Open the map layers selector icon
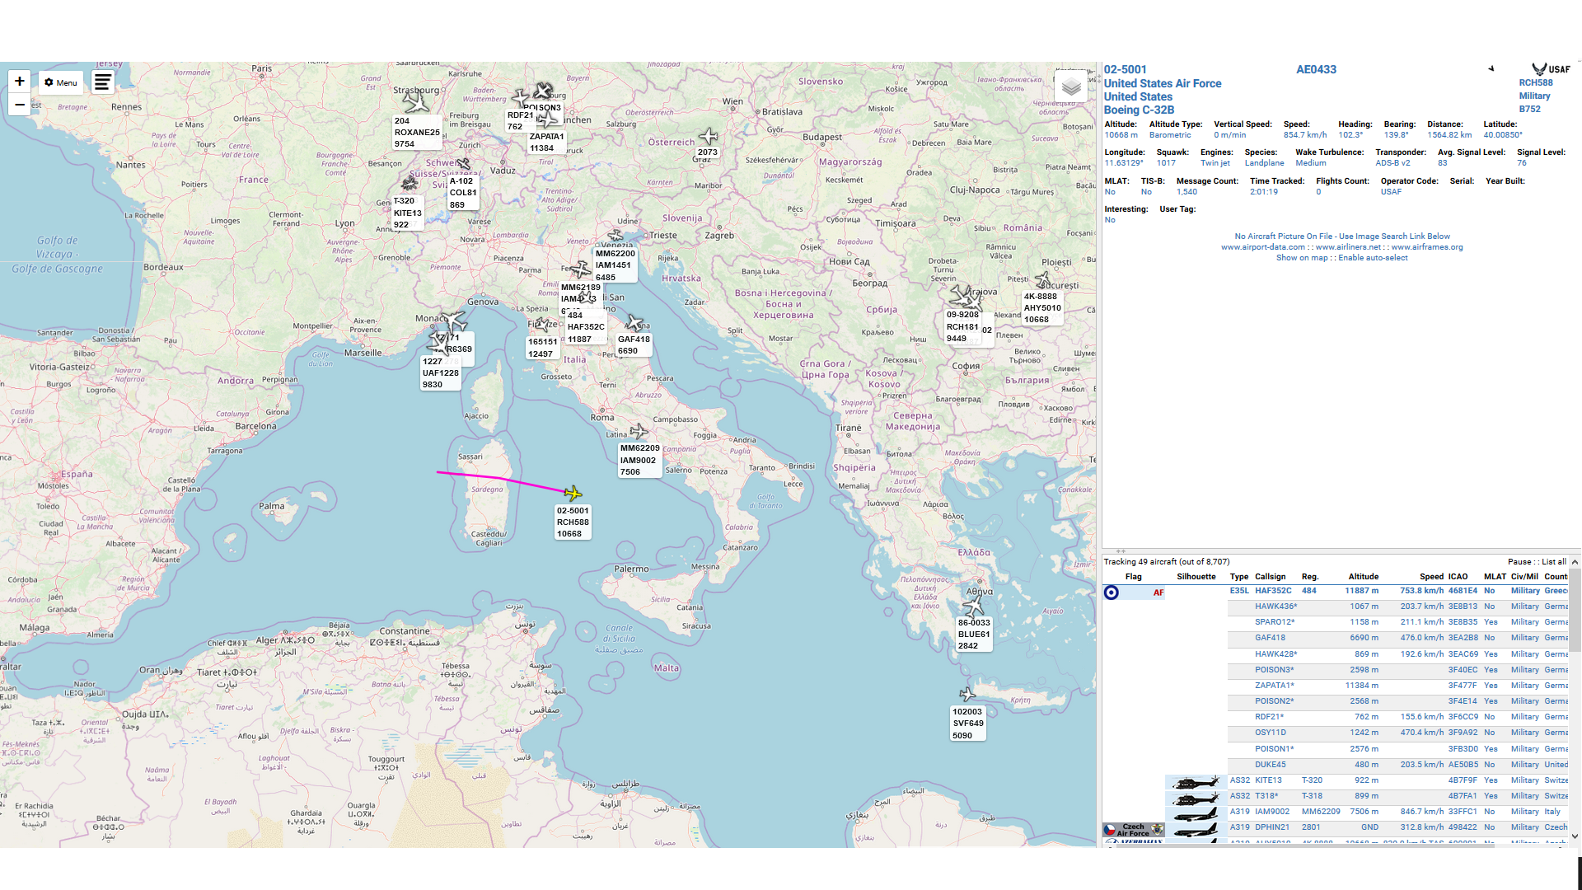This screenshot has width=1582, height=890. pos(1070,87)
